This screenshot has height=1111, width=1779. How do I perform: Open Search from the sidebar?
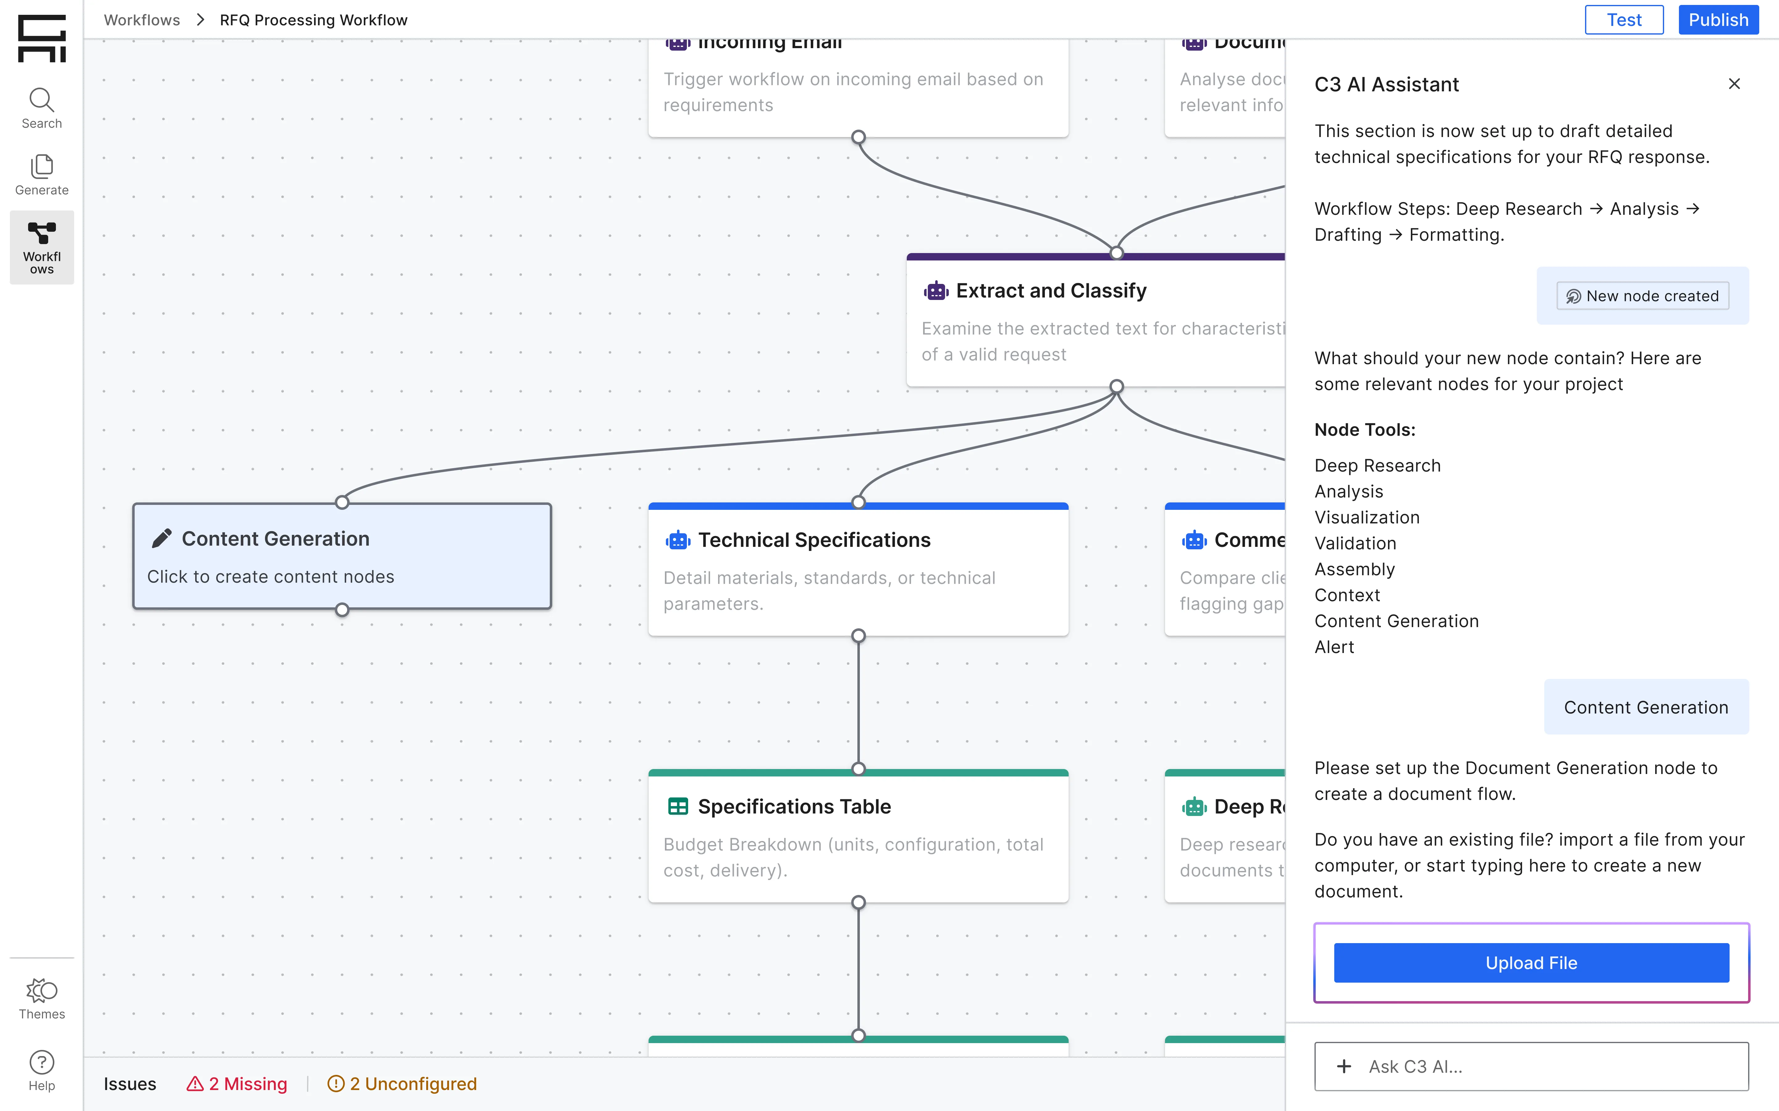(x=42, y=109)
